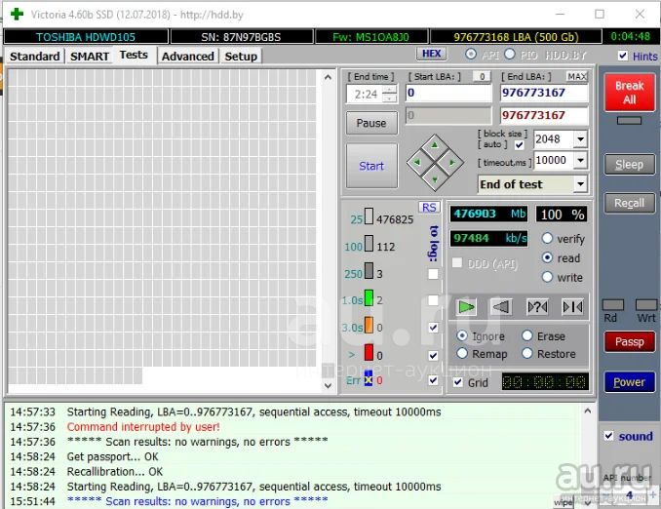The height and width of the screenshot is (509, 661).
Task: Select the write test mode
Action: tap(547, 277)
